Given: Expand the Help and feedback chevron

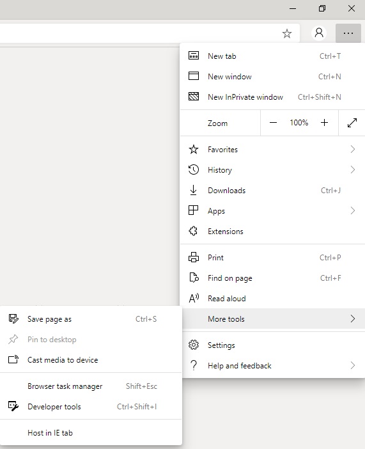Looking at the screenshot, I should pos(353,365).
